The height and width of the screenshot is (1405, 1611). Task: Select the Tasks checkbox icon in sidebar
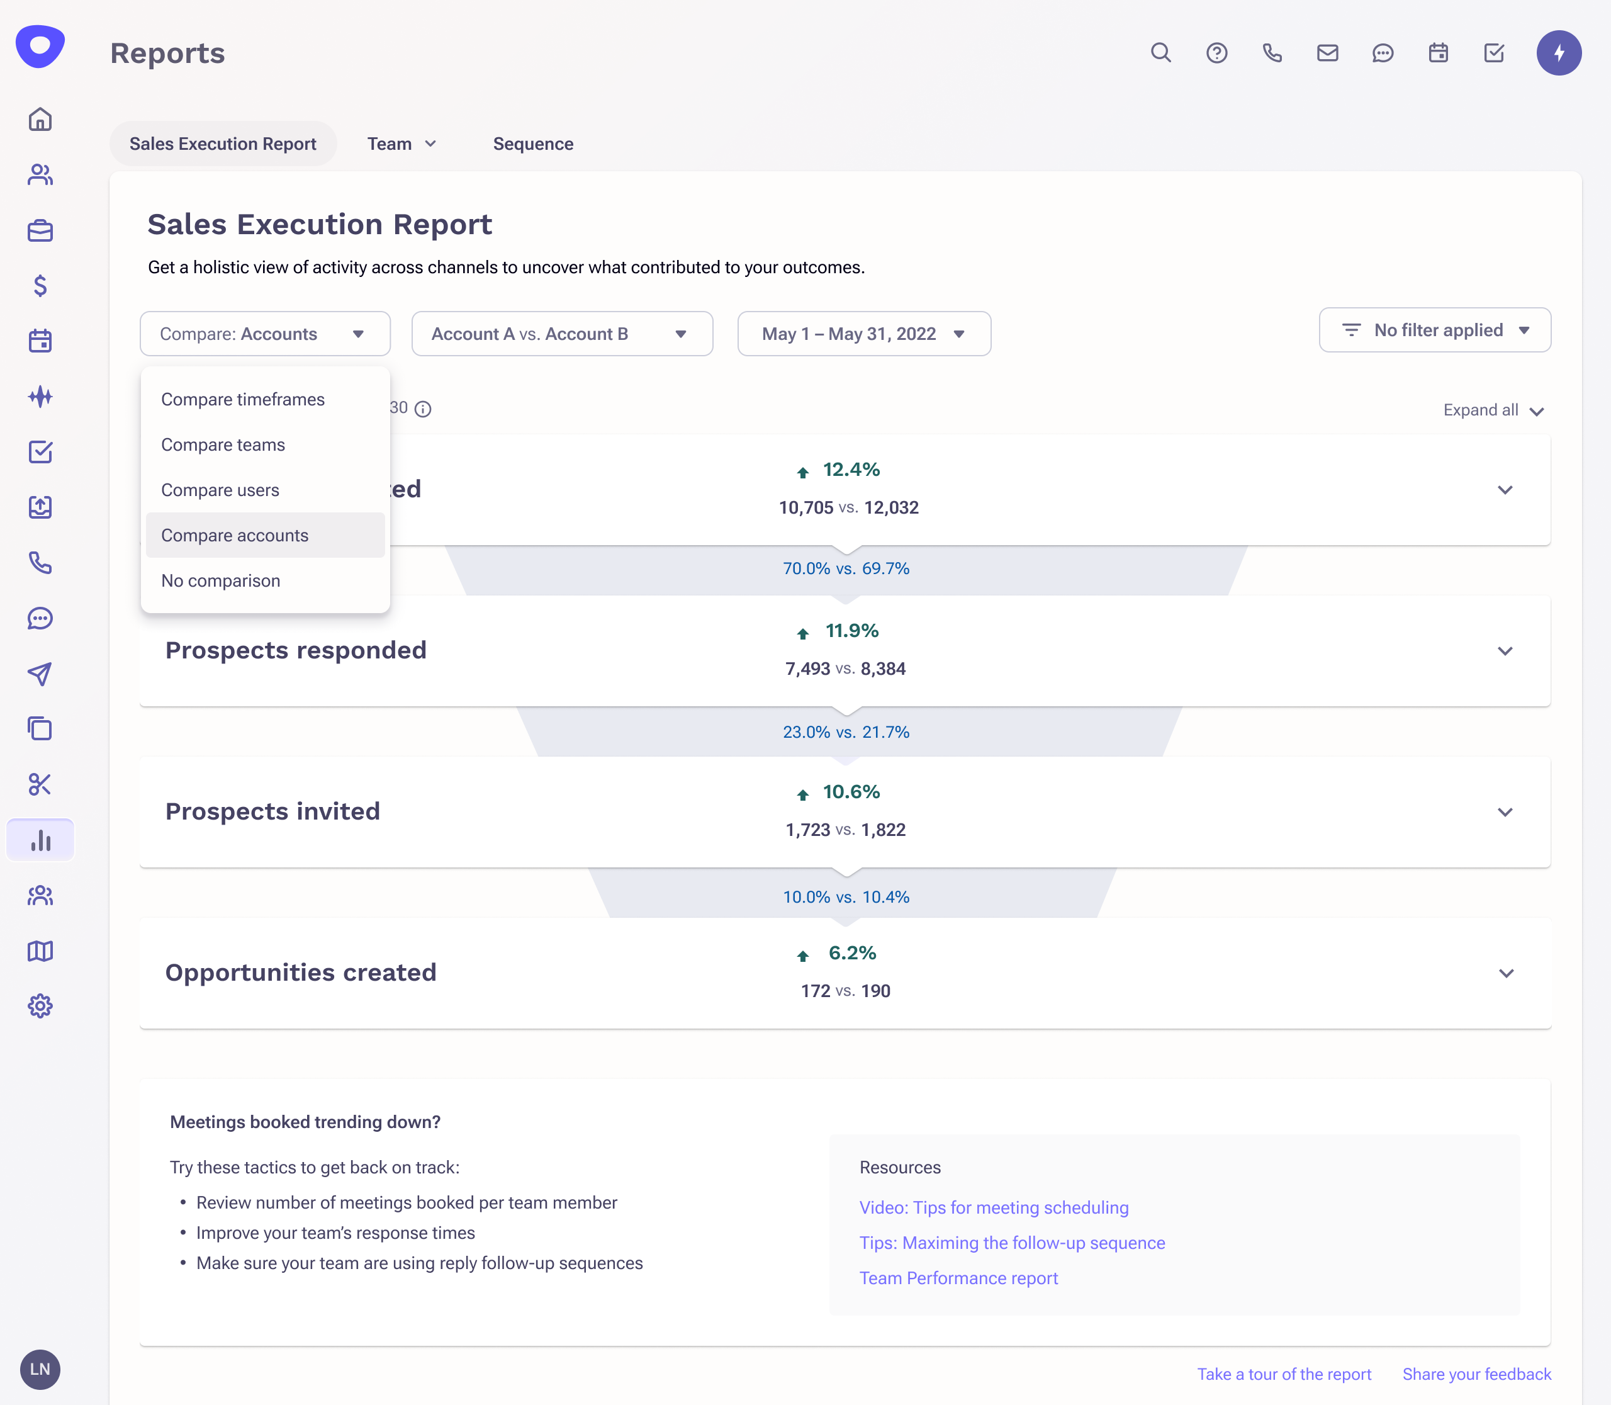[40, 453]
